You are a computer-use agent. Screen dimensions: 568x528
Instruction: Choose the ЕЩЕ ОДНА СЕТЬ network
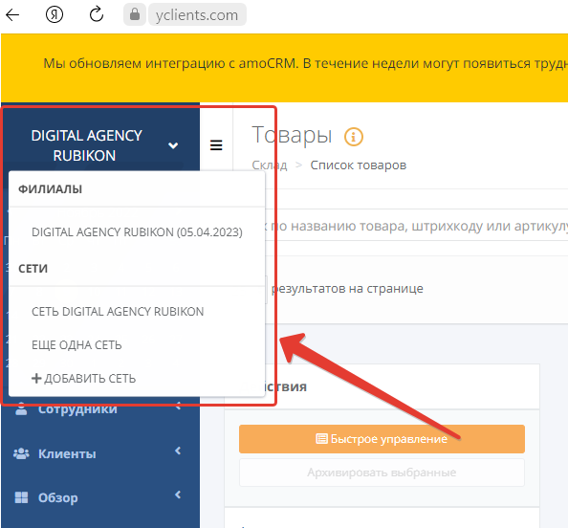click(x=76, y=345)
